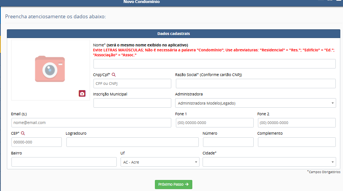Click the small red camera upload icon

pyautogui.click(x=82, y=94)
